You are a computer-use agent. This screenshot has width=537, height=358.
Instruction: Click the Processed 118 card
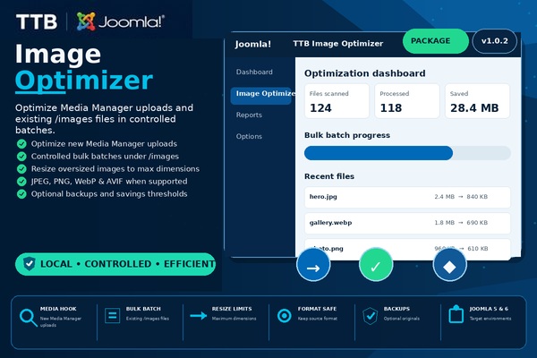tap(407, 101)
